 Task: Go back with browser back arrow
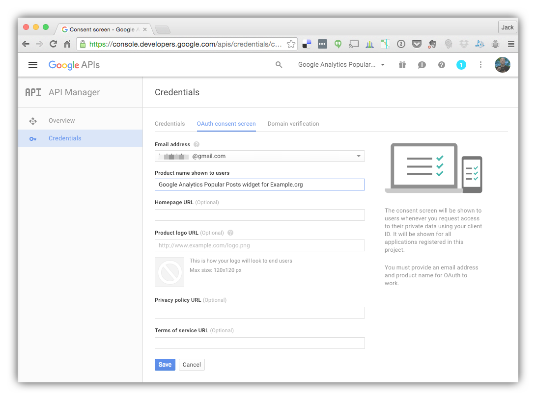pyautogui.click(x=26, y=44)
